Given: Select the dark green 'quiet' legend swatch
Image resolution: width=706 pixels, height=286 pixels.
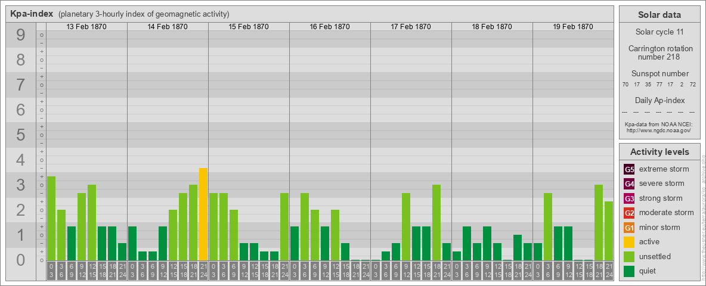Looking at the screenshot, I should [629, 271].
